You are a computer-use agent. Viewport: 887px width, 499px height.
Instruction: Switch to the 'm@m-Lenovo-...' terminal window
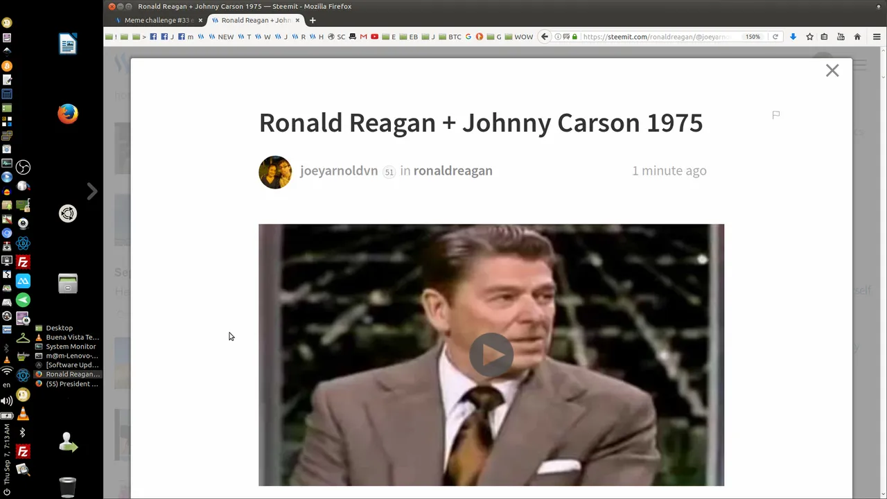pyautogui.click(x=67, y=356)
